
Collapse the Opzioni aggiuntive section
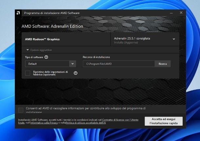(28, 50)
